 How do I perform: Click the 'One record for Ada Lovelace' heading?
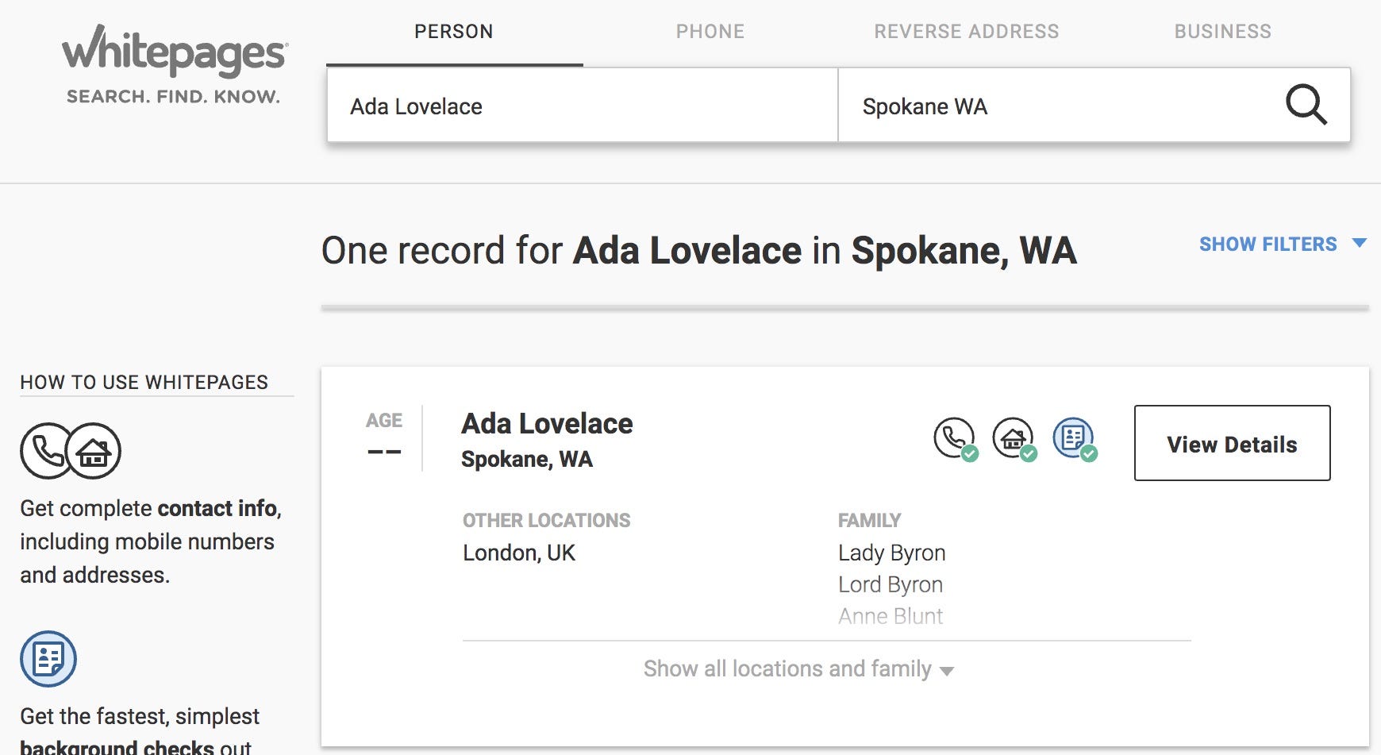tap(698, 251)
